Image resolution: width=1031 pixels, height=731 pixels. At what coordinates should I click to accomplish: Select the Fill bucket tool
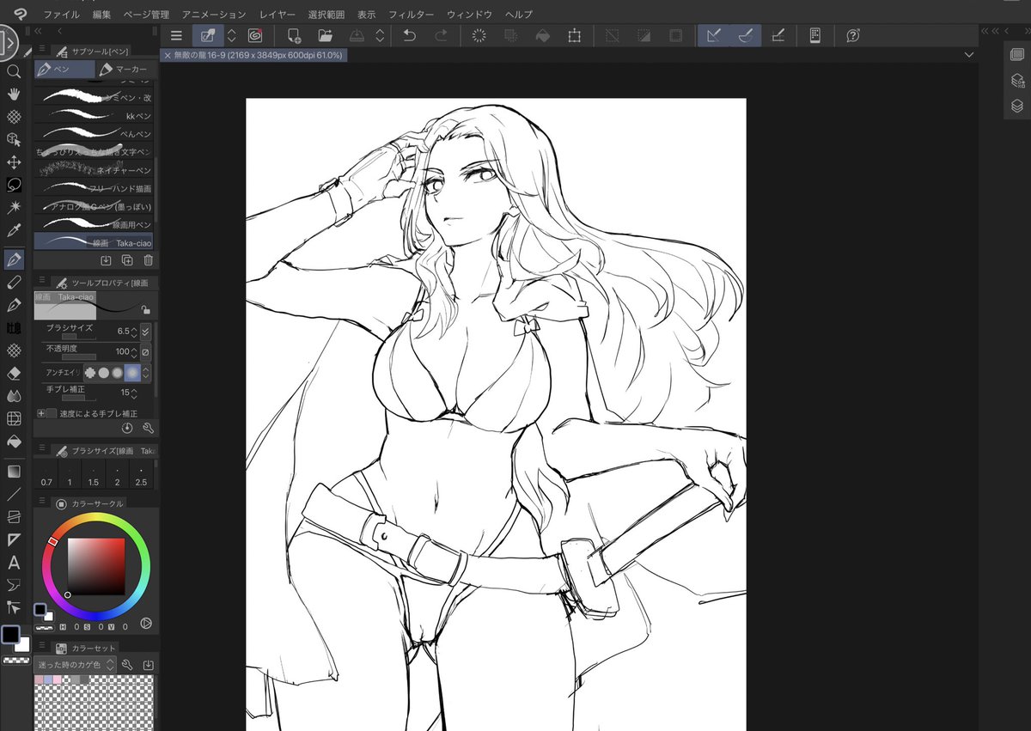(x=13, y=442)
